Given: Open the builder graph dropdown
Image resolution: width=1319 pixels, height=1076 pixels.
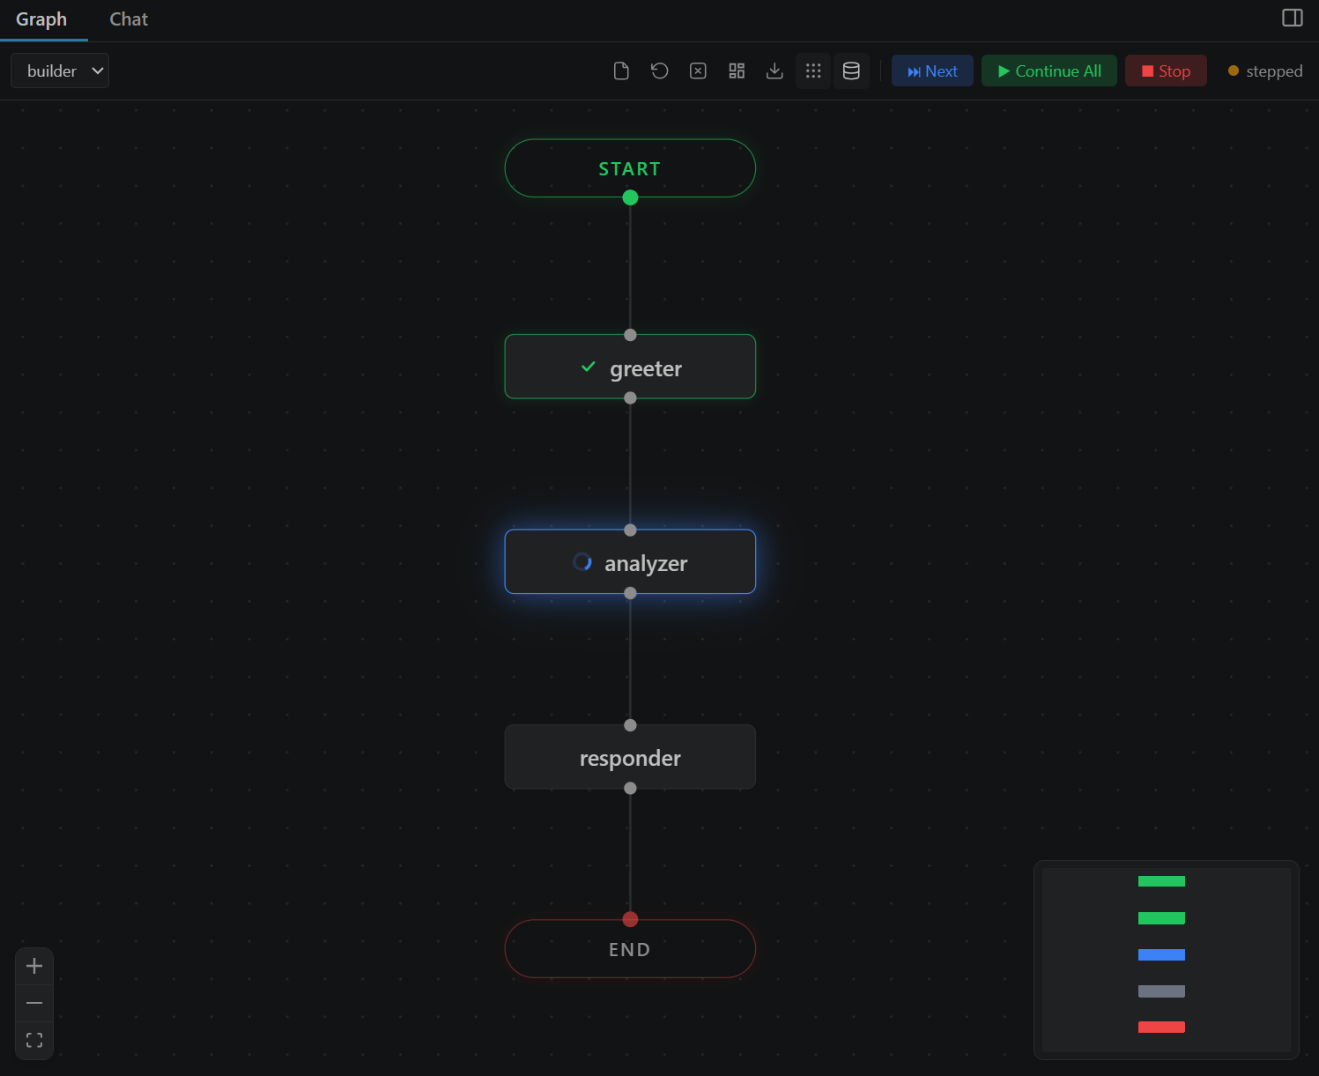Looking at the screenshot, I should 59,70.
